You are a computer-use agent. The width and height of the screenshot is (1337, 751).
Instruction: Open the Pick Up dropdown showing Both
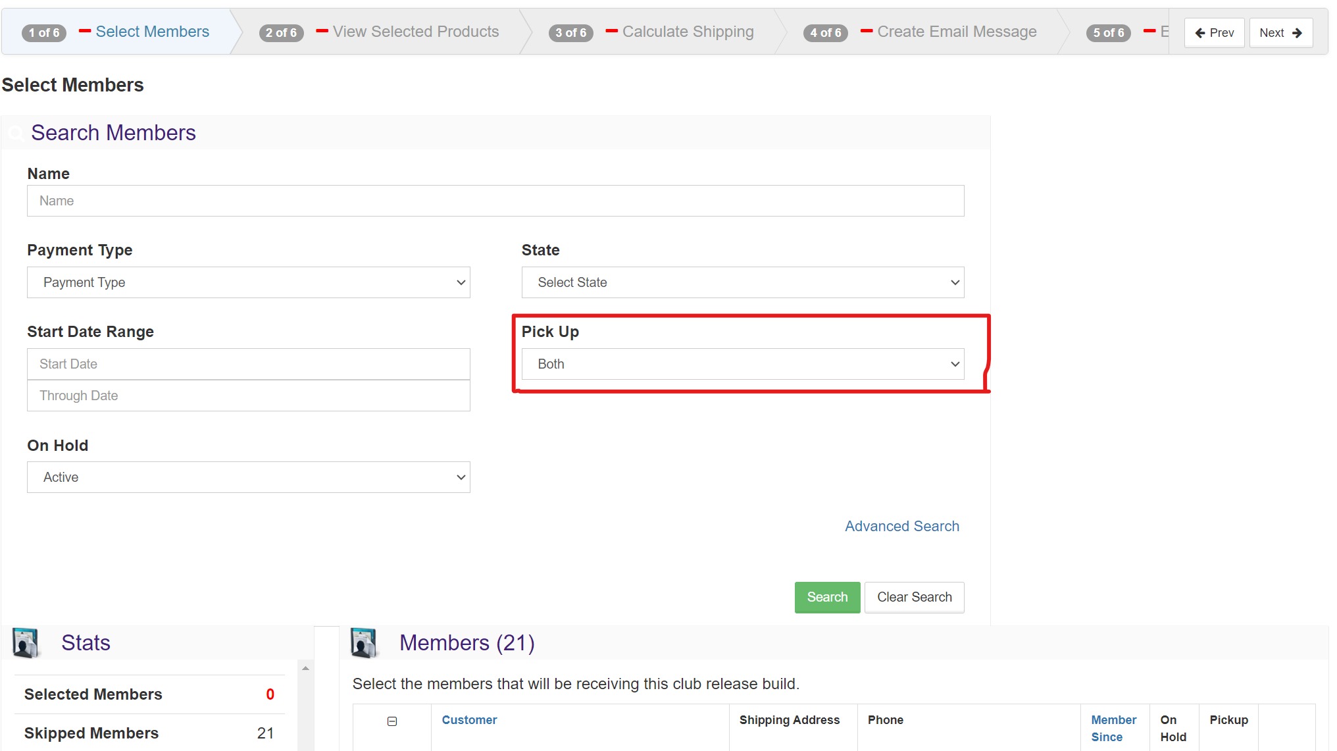coord(742,364)
